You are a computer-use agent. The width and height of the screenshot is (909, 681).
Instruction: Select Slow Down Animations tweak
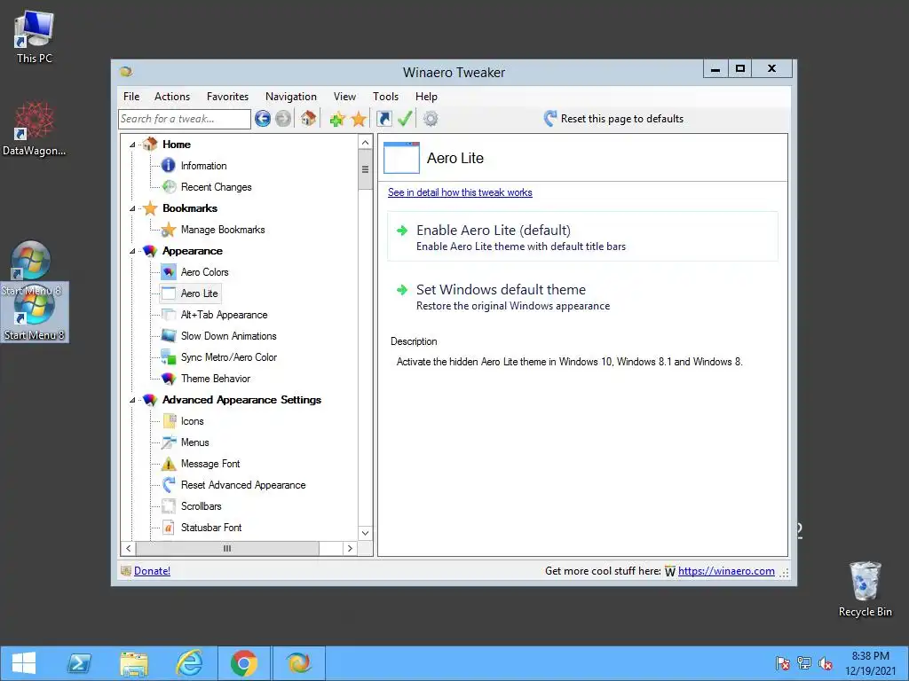tap(228, 336)
